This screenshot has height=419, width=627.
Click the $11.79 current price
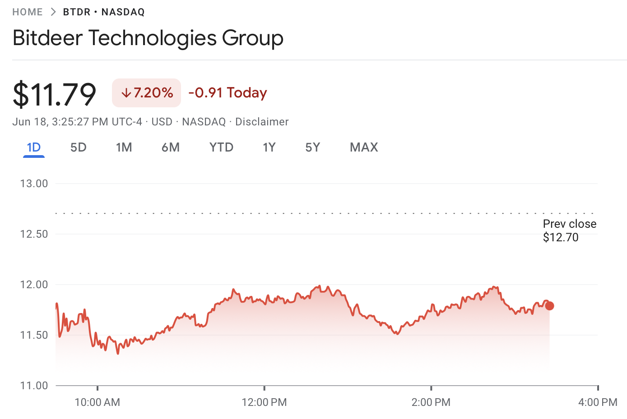tap(55, 94)
